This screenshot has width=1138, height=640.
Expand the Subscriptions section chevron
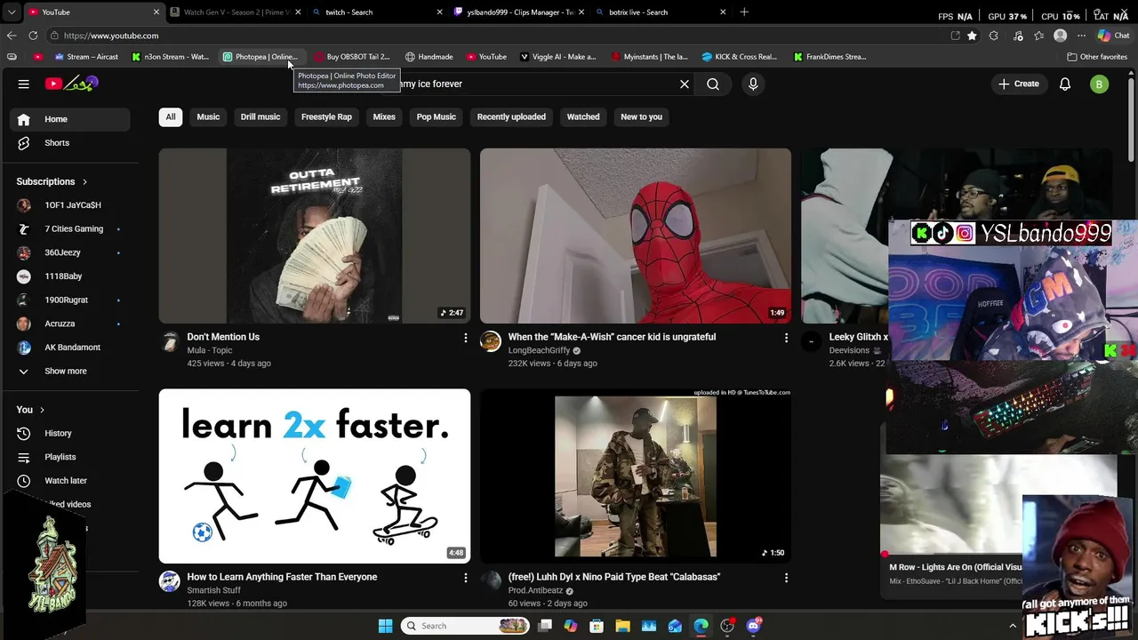pyautogui.click(x=84, y=181)
